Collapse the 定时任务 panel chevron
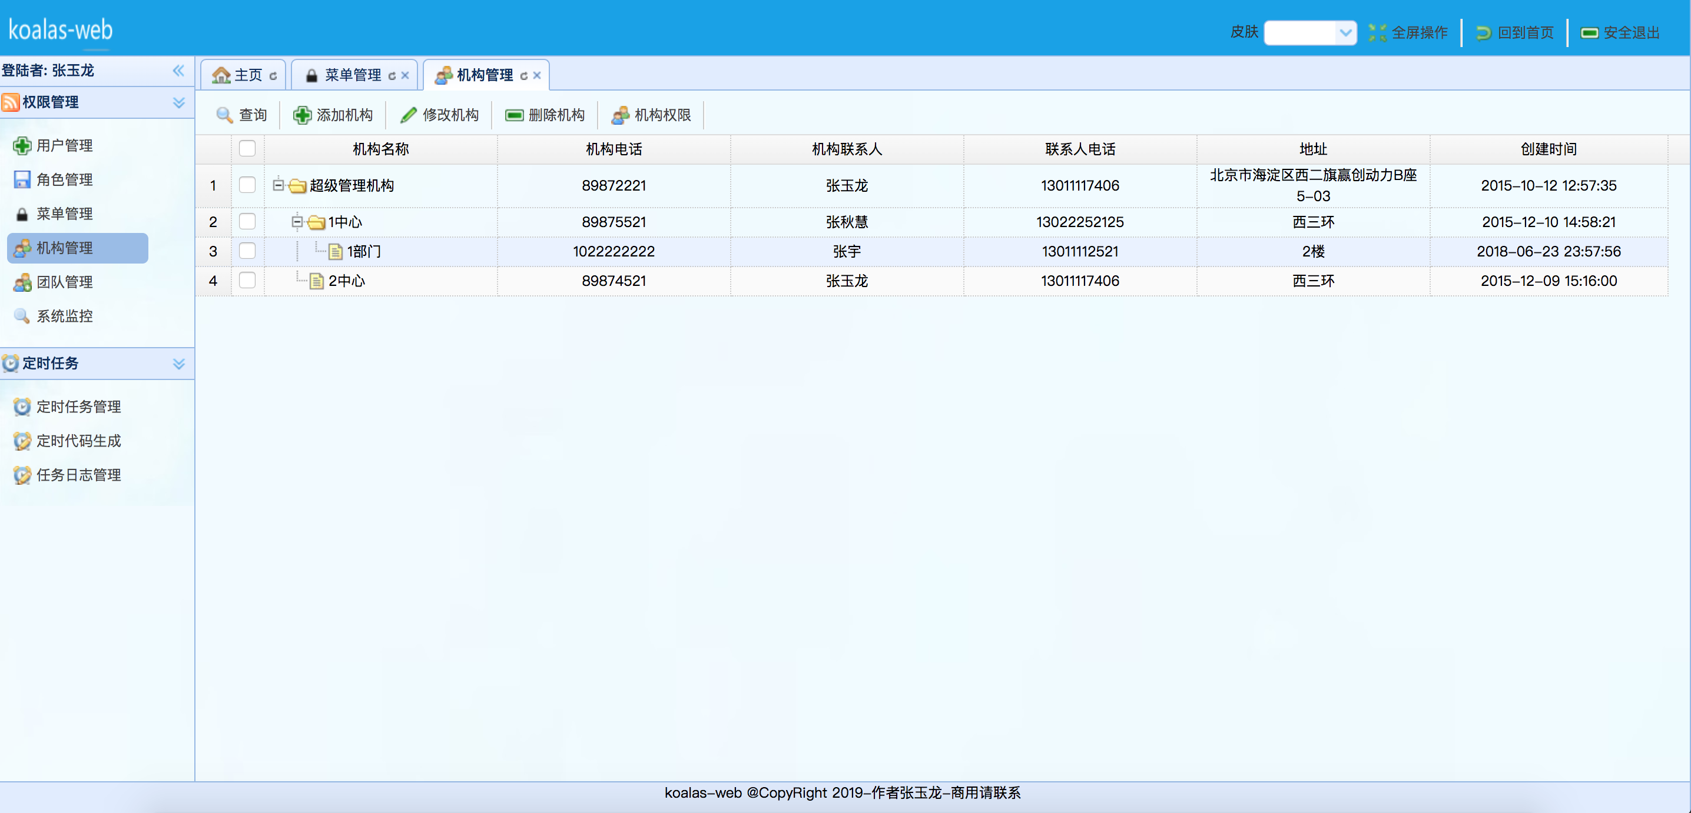This screenshot has height=813, width=1691. pyautogui.click(x=178, y=364)
